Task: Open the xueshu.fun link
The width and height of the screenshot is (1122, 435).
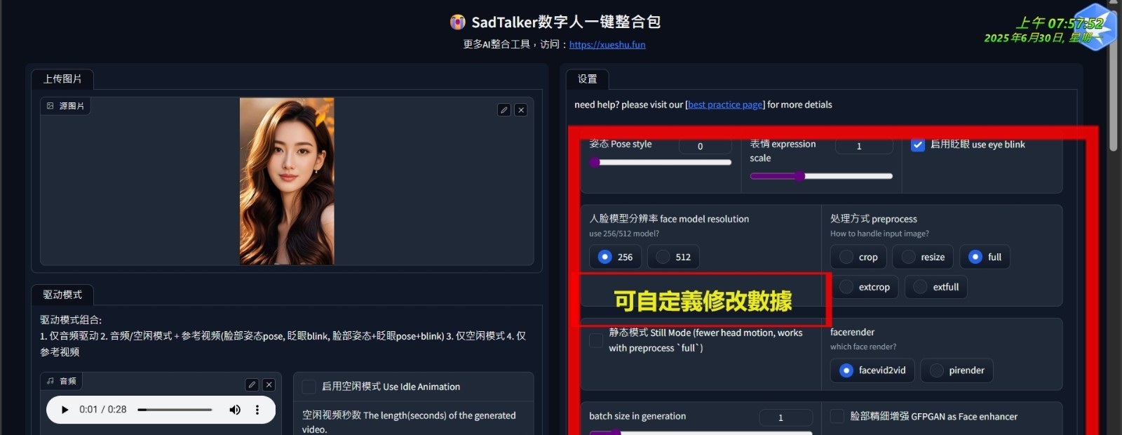Action: pyautogui.click(x=607, y=44)
